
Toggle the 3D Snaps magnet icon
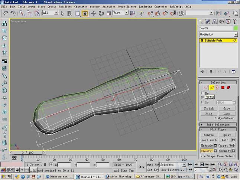(x=150, y=13)
